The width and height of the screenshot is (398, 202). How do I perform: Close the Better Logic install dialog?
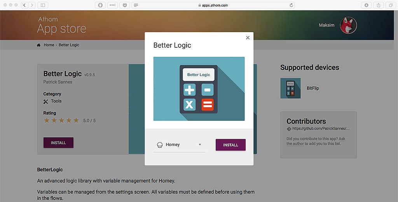248,38
